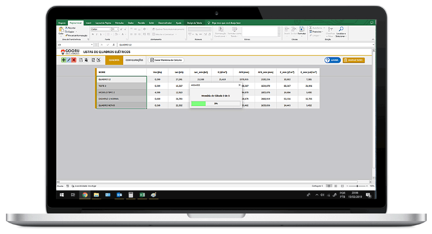The image size is (432, 234).
Task: Click the zoom slider in status bar
Action: (358, 186)
